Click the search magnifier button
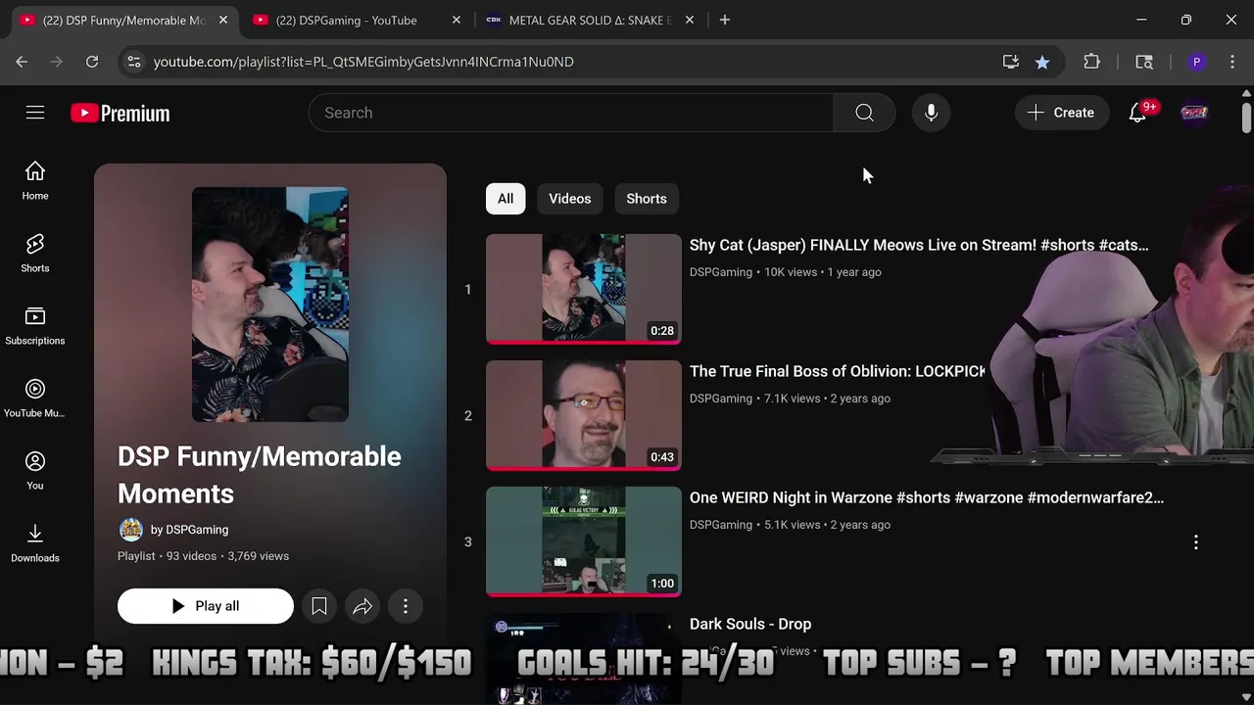 864,113
